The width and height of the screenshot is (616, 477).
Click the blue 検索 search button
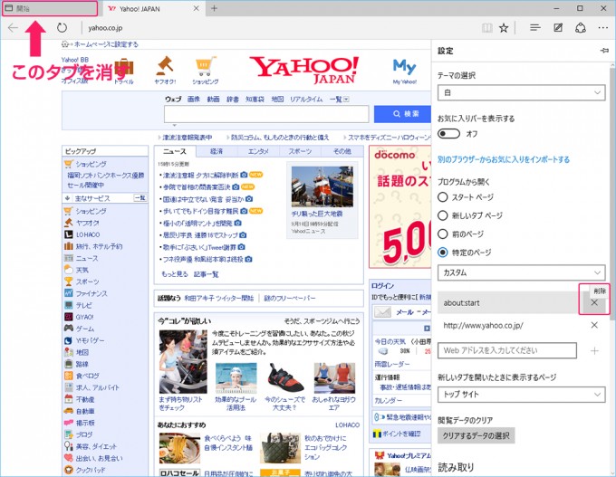[x=402, y=114]
